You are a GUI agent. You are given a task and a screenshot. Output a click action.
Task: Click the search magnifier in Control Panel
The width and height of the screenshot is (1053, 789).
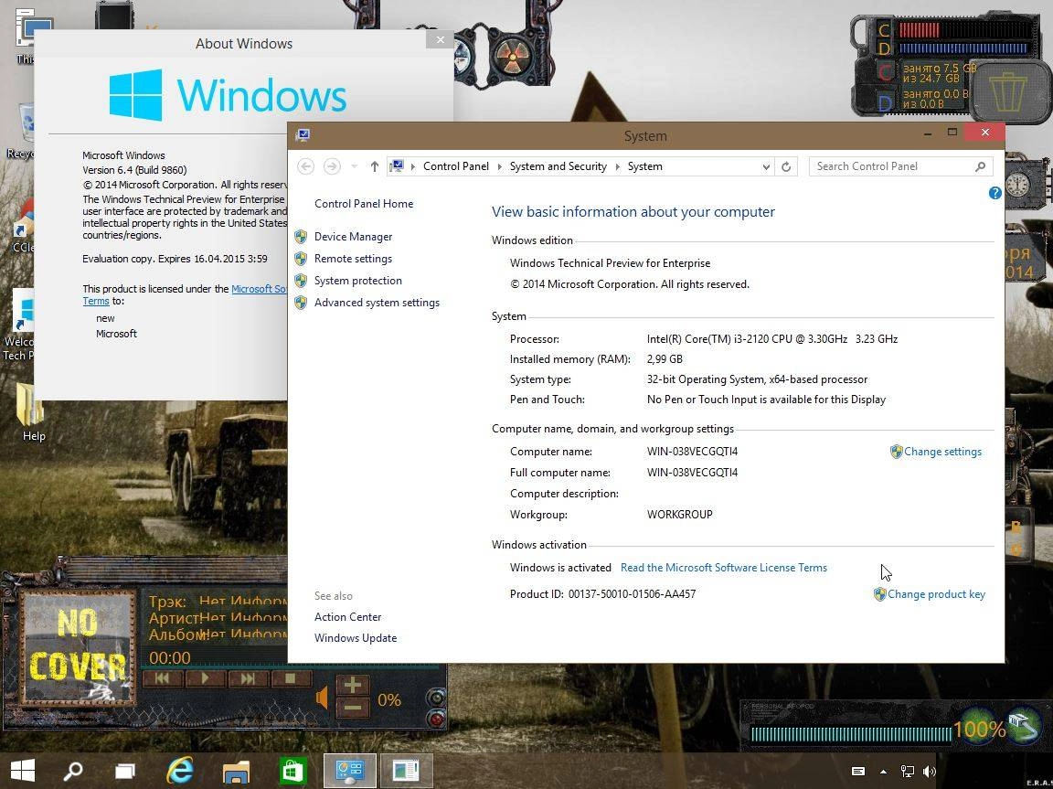coord(981,166)
